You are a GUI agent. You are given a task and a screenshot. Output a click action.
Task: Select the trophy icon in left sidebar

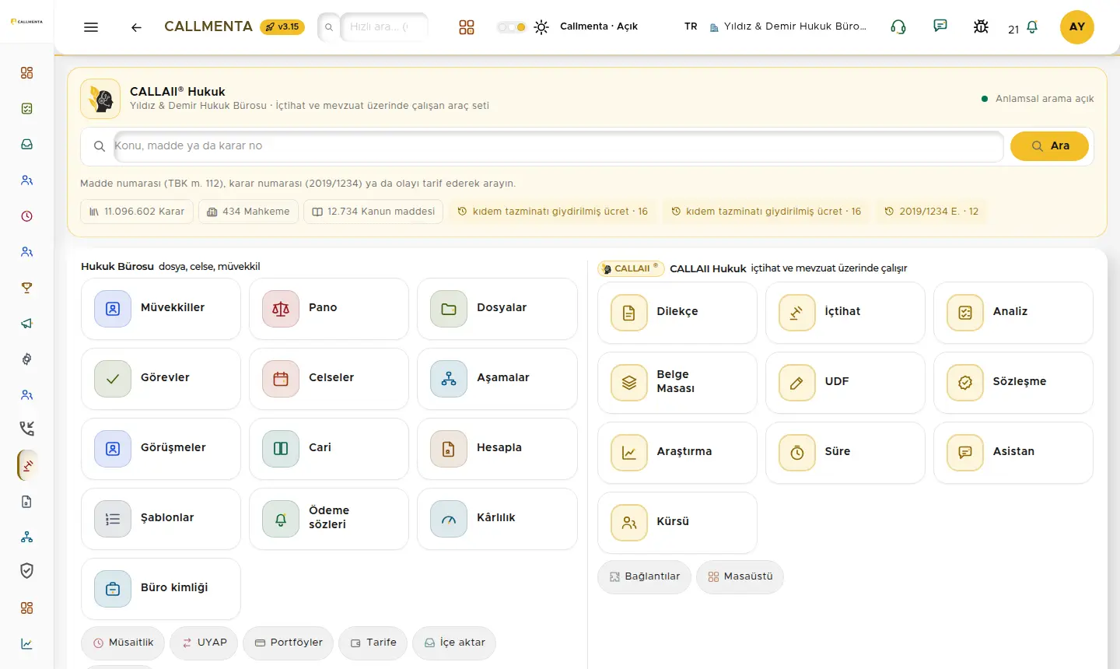[27, 288]
